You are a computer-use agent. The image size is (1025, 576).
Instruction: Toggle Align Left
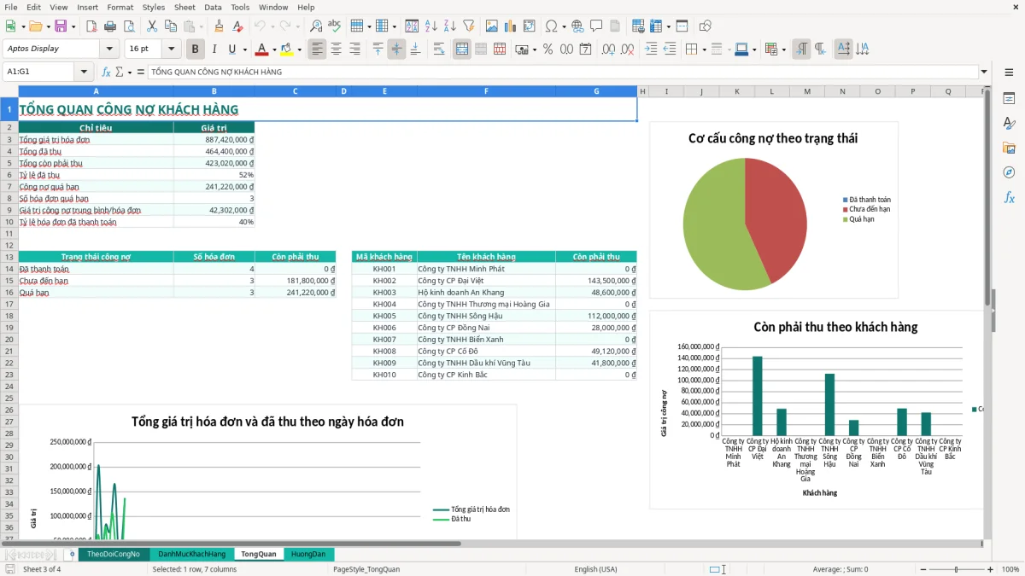318,49
